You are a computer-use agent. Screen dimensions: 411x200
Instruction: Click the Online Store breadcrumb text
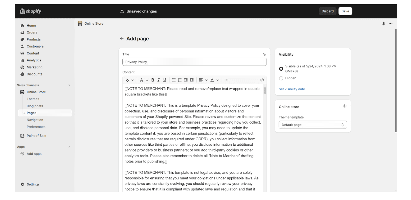click(94, 24)
